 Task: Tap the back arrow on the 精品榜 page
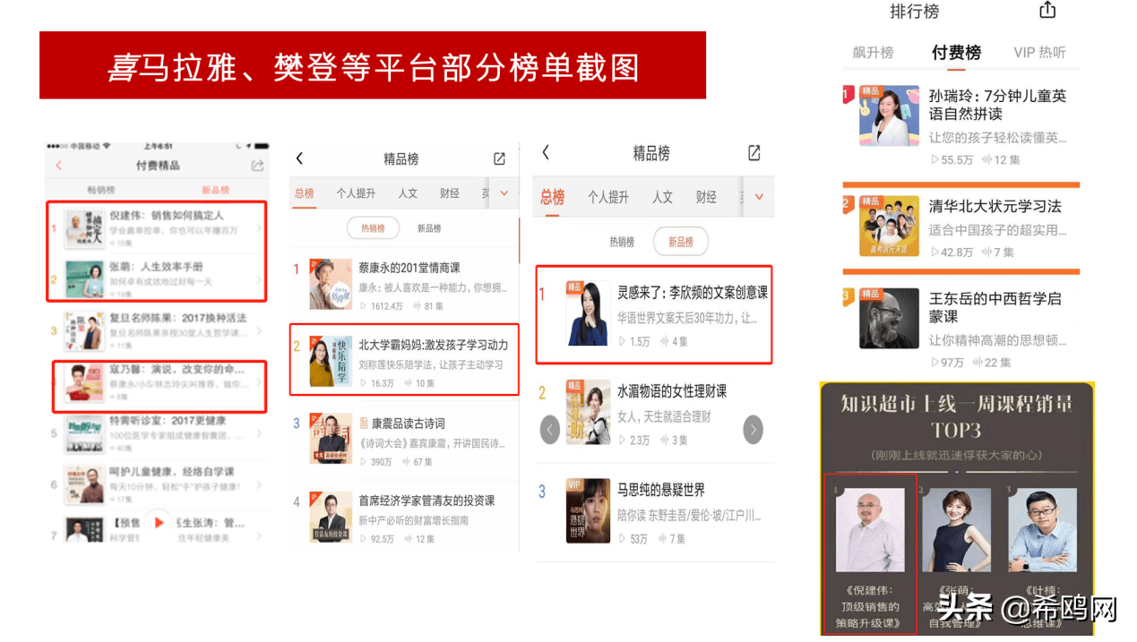click(x=299, y=158)
